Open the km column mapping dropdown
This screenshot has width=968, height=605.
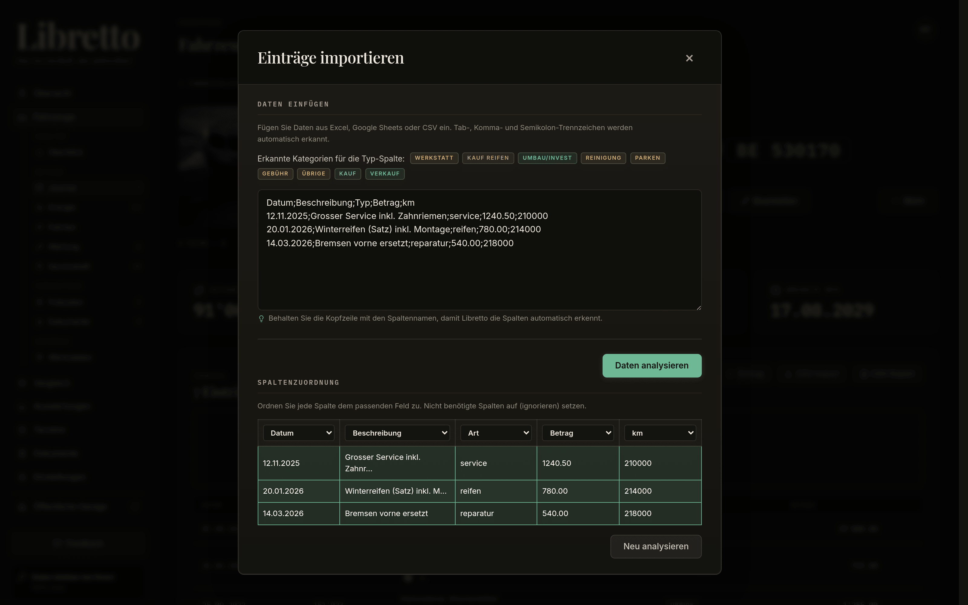tap(660, 433)
